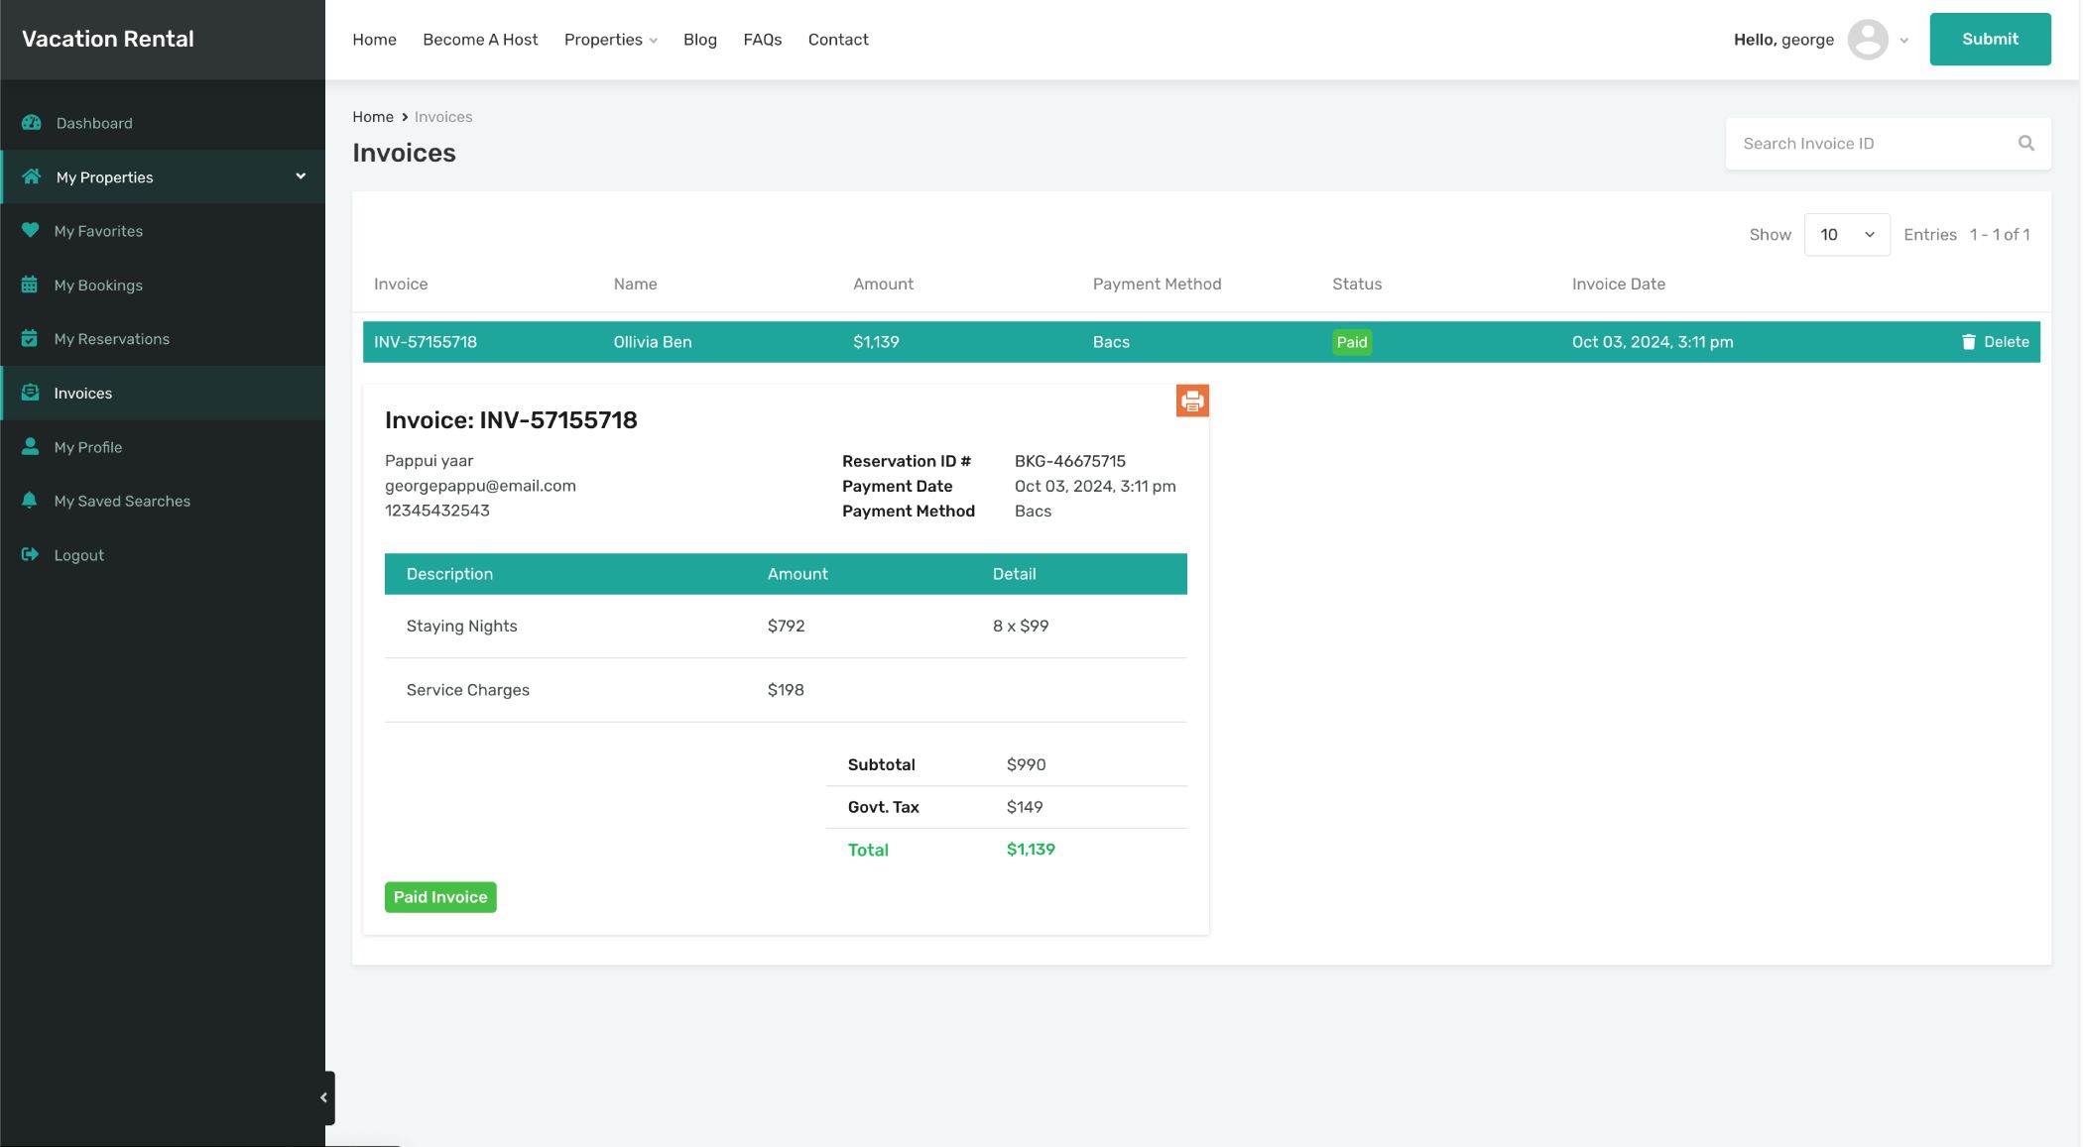Click the Search Invoice ID field
This screenshot has height=1147, width=2083.
tap(1870, 144)
